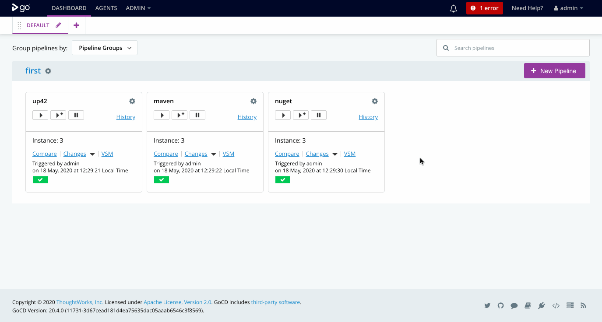The height and width of the screenshot is (322, 602).
Task: Trigger the up42 pipeline
Action: (x=40, y=115)
